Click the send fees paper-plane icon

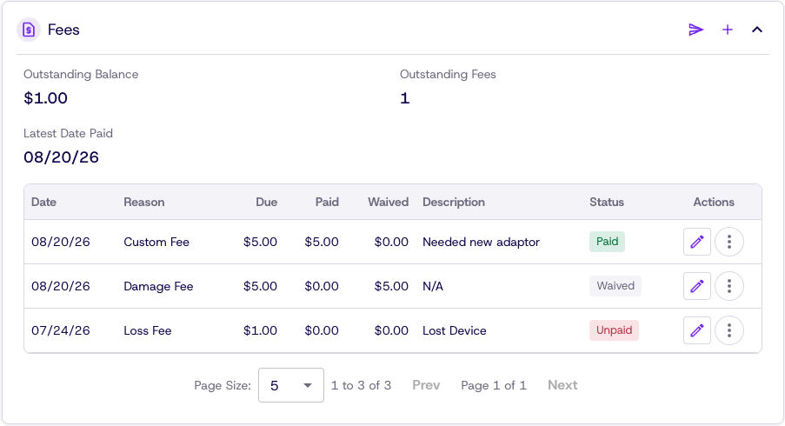tap(695, 30)
